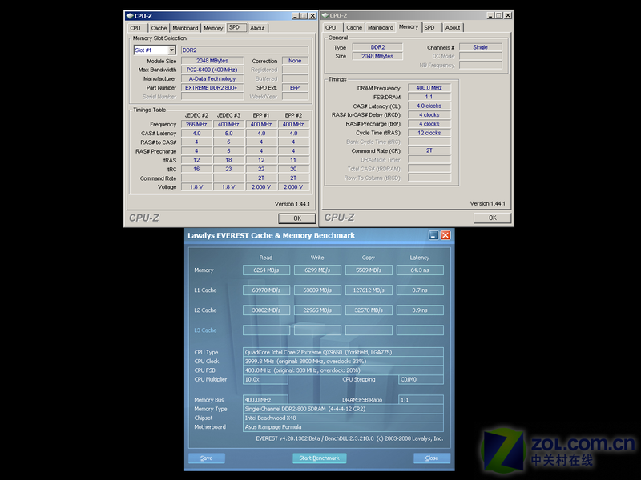The image size is (641, 480).
Task: Minimize the right CPU-Z window
Action: [490, 15]
